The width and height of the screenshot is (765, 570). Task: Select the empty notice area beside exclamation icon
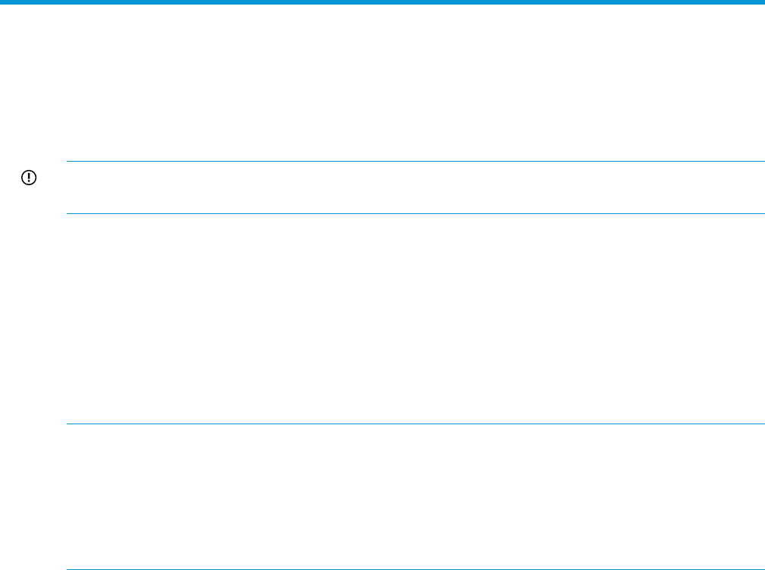coord(415,187)
